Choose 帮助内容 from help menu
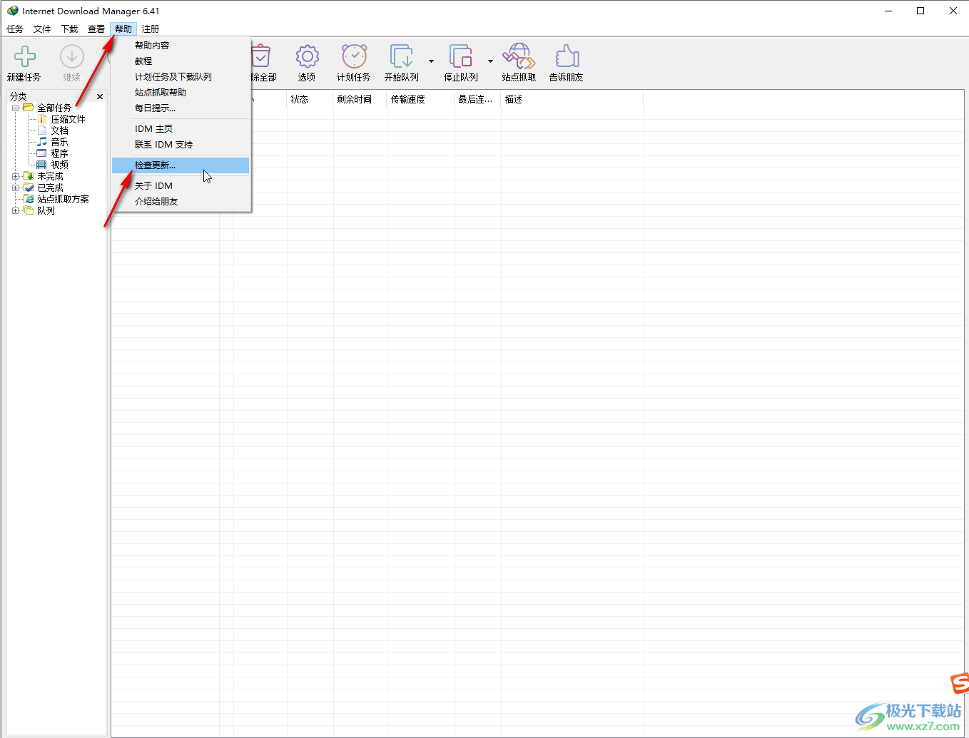This screenshot has width=969, height=738. pyautogui.click(x=181, y=45)
